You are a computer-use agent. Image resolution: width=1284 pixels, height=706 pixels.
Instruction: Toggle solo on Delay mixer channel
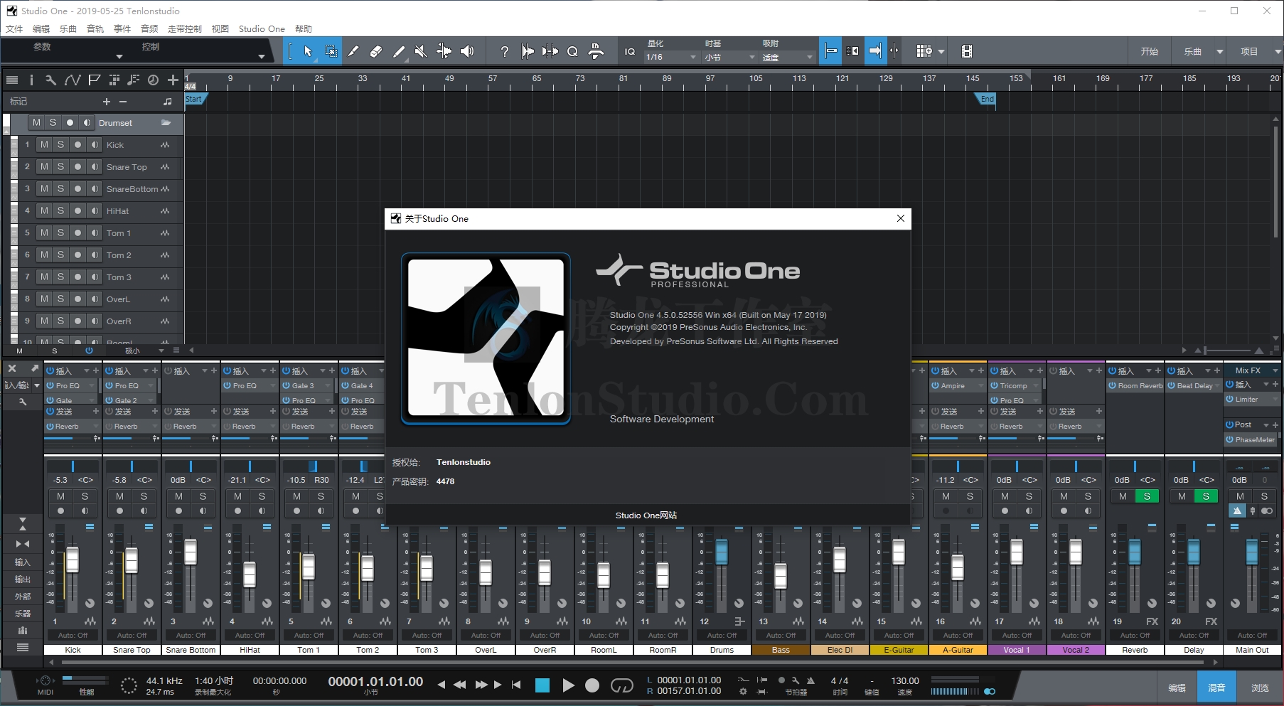pos(1206,496)
